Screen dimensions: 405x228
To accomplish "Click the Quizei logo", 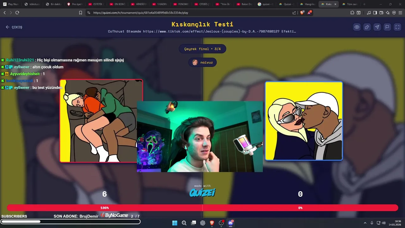I will click(202, 192).
